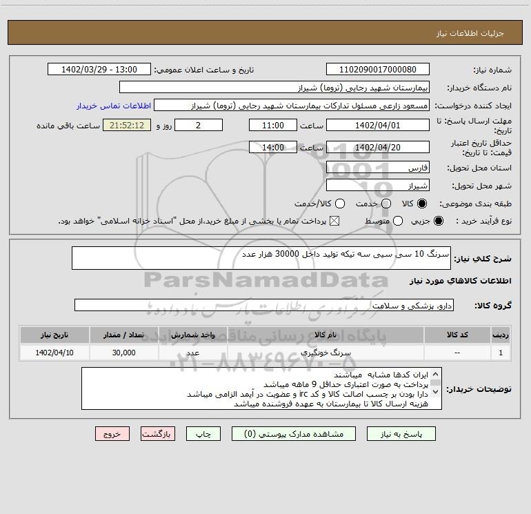Click the نام دستگاه خریدار field
The width and height of the screenshot is (531, 514).
tap(274, 87)
